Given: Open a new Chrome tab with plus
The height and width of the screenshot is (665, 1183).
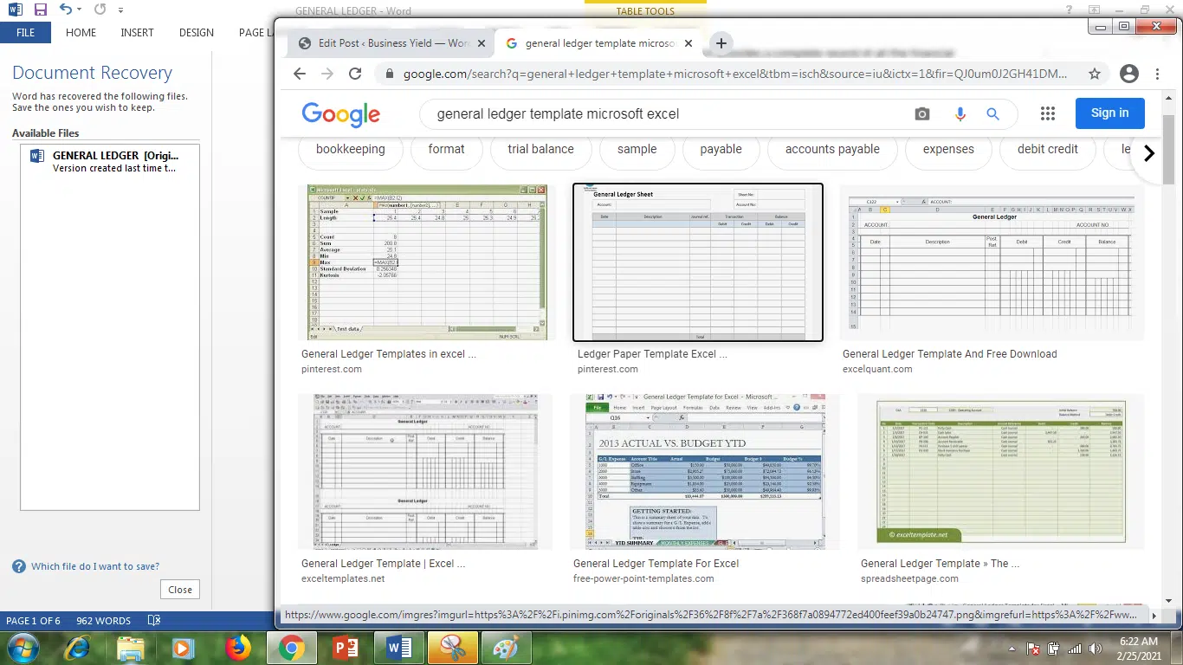Looking at the screenshot, I should coord(721,43).
